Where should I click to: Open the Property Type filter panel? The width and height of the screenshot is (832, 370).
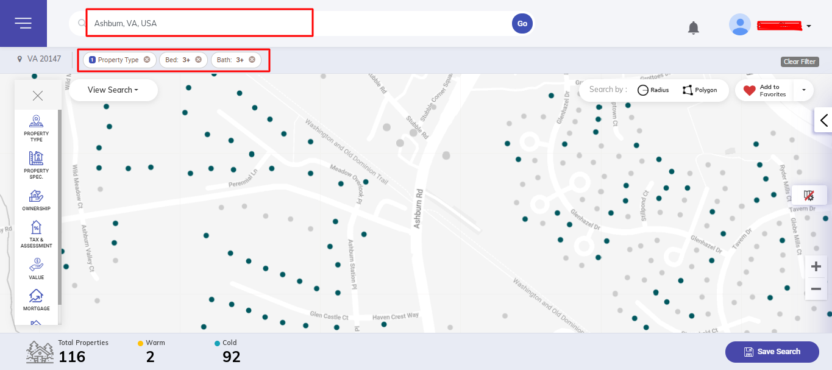click(37, 128)
